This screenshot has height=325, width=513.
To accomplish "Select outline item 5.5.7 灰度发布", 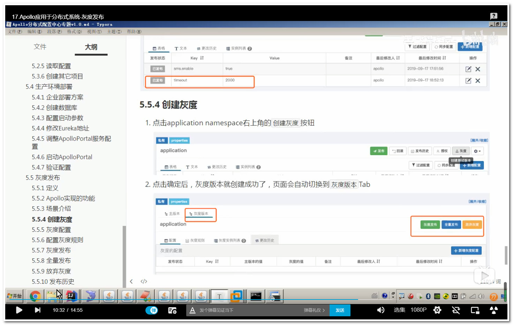I will point(51,250).
